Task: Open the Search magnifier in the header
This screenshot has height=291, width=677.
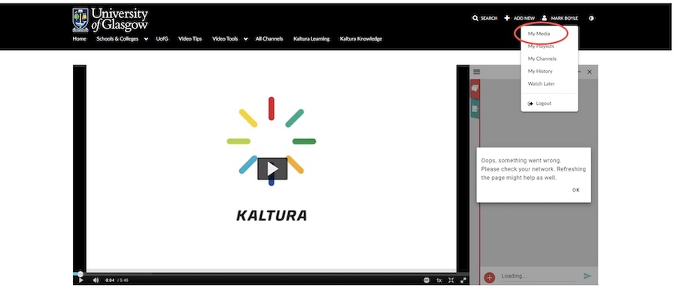Action: [x=484, y=18]
